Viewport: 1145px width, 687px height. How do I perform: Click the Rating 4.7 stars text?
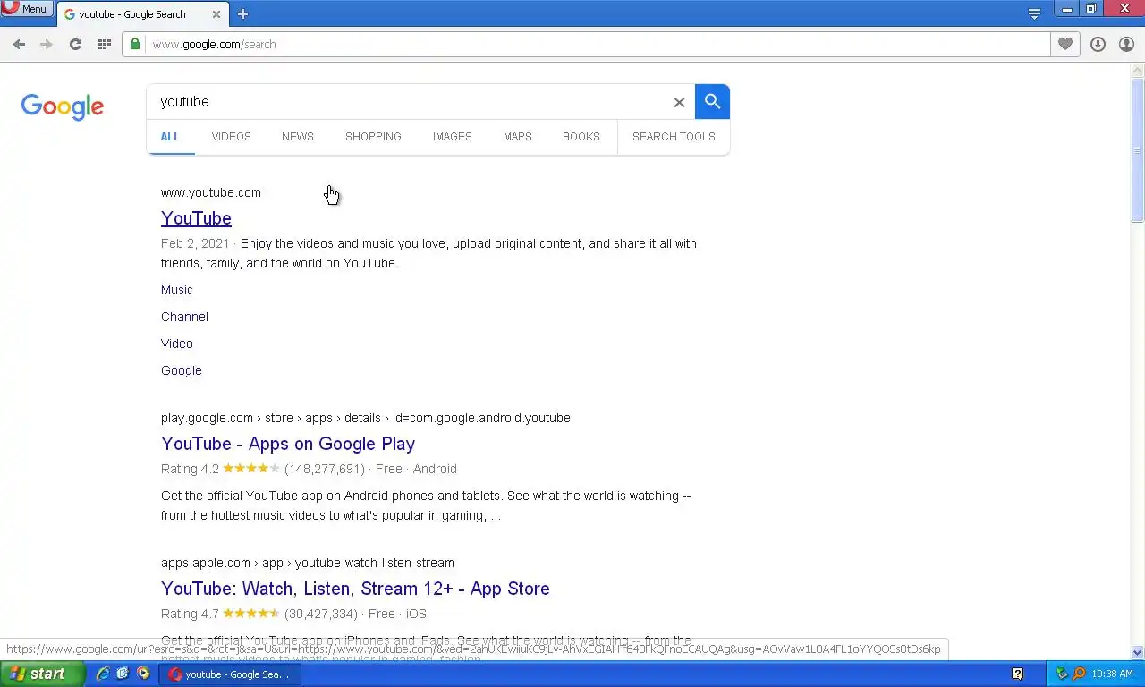[220, 614]
